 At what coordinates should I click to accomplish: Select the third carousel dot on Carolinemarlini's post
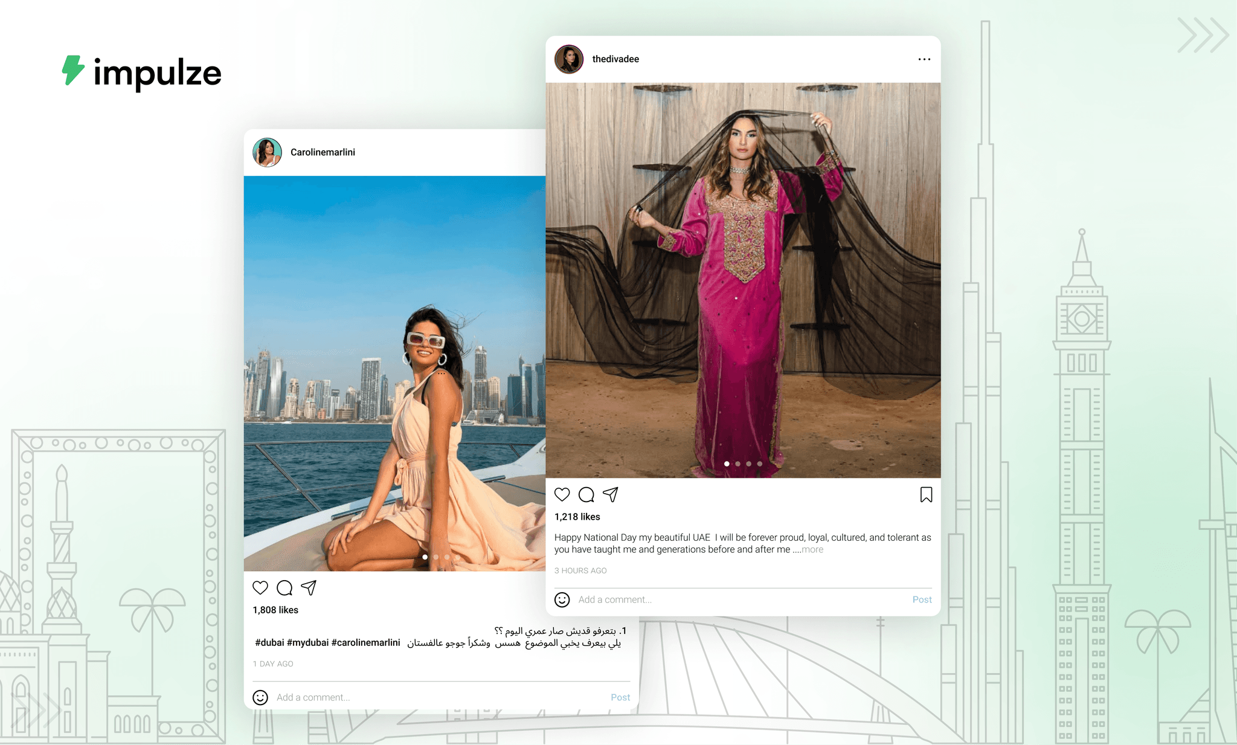click(446, 557)
